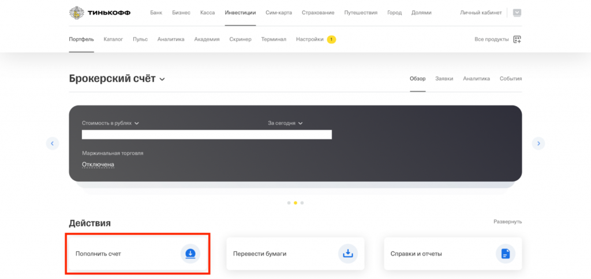Viewport: 591px width, 279px height.
Task: Click the Развернуть link
Action: pos(507,221)
